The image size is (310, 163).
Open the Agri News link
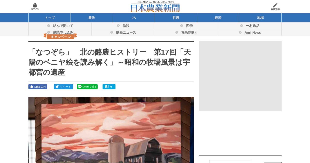click(x=253, y=32)
